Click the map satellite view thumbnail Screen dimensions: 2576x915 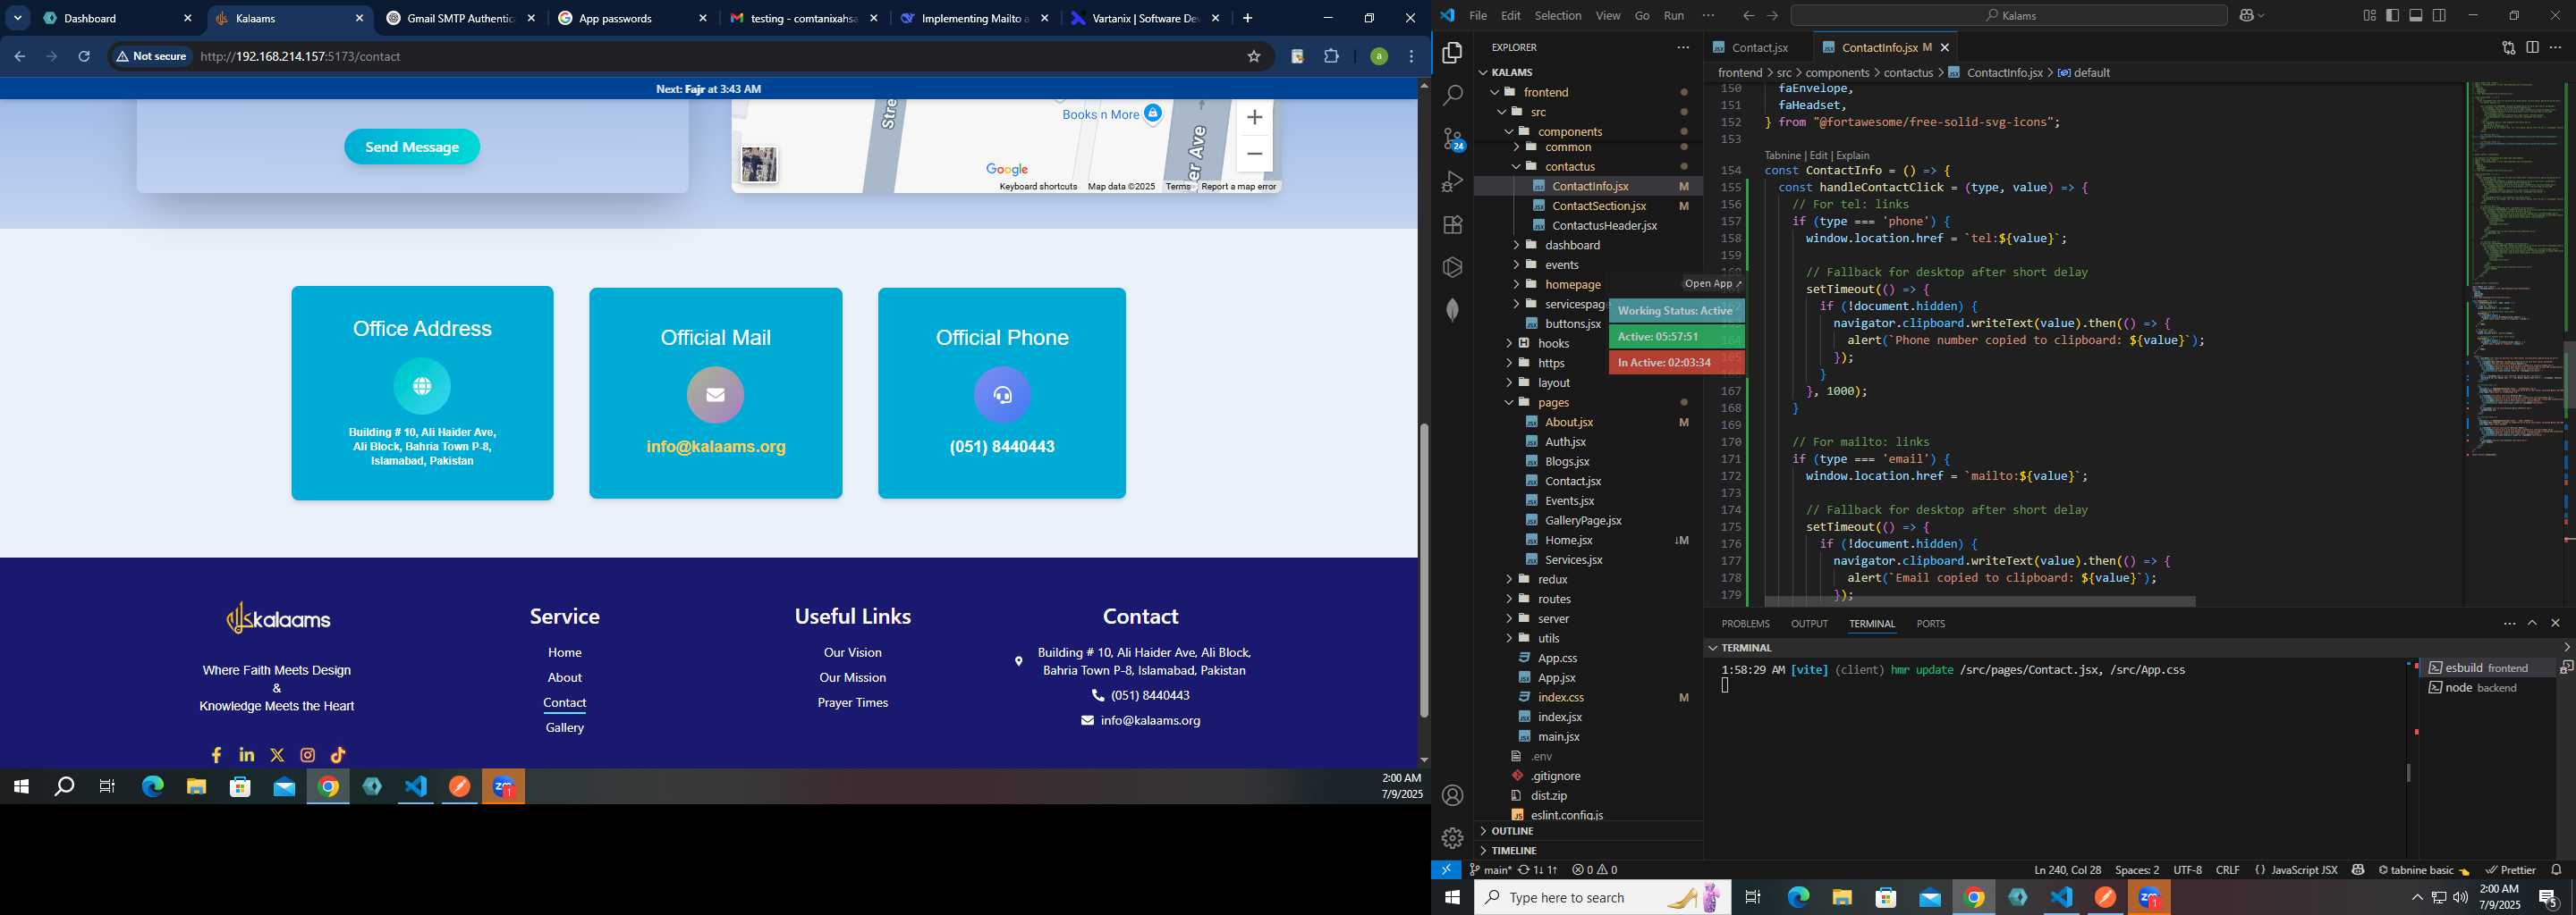(759, 164)
